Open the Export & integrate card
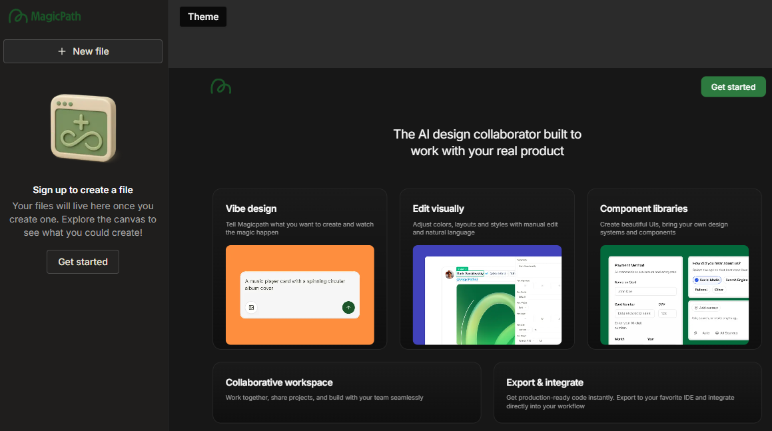Screen dimensions: 772x431 pos(627,392)
